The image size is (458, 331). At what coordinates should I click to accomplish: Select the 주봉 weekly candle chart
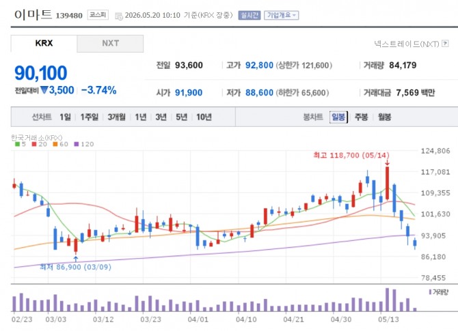click(x=362, y=117)
